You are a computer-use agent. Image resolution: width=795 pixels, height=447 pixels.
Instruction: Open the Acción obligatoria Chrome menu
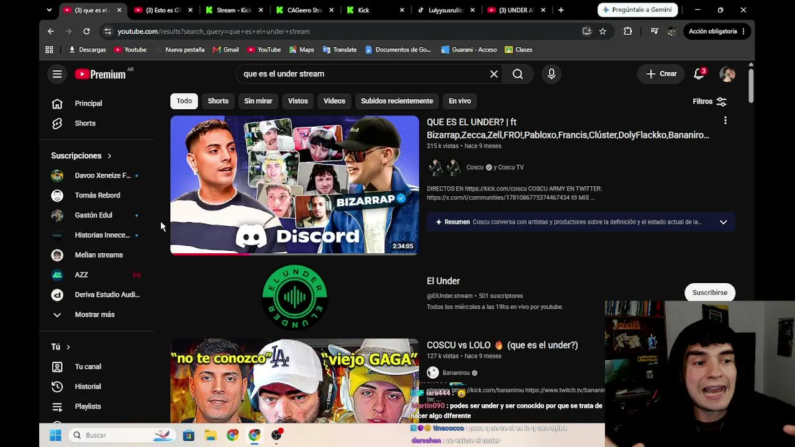[717, 31]
